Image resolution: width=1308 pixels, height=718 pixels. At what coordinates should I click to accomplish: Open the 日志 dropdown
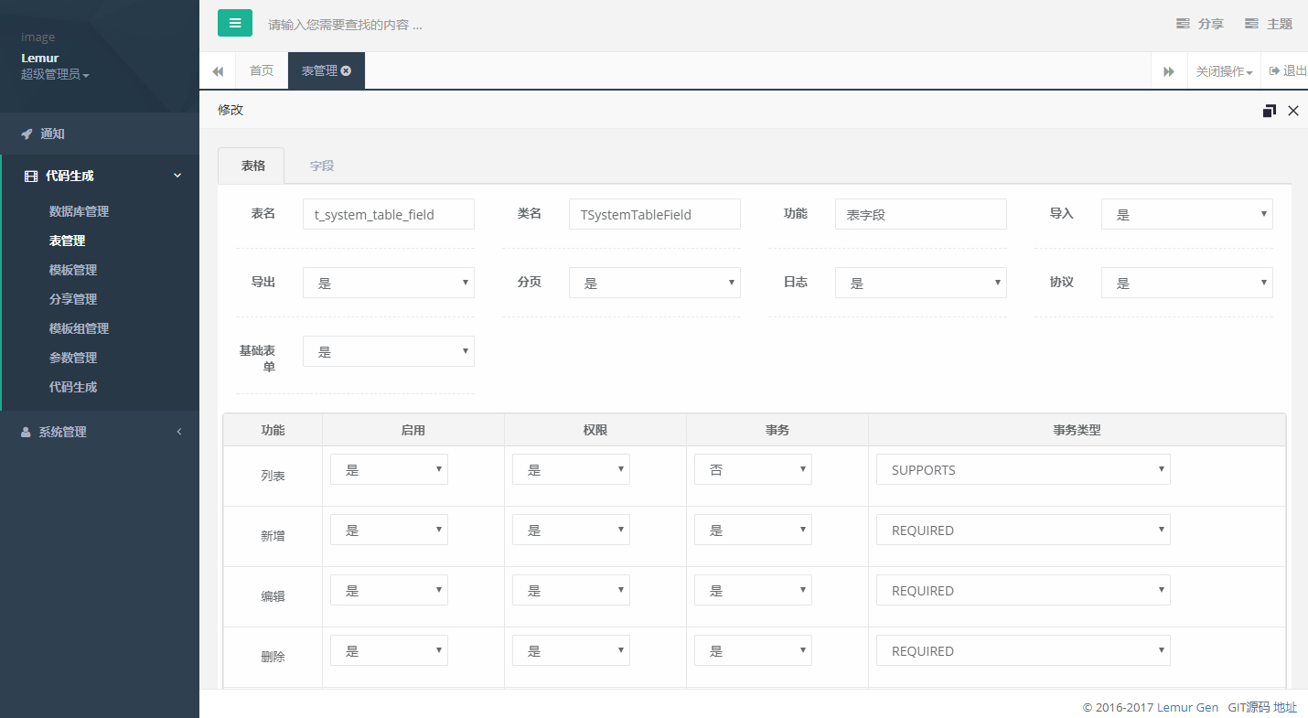click(921, 283)
